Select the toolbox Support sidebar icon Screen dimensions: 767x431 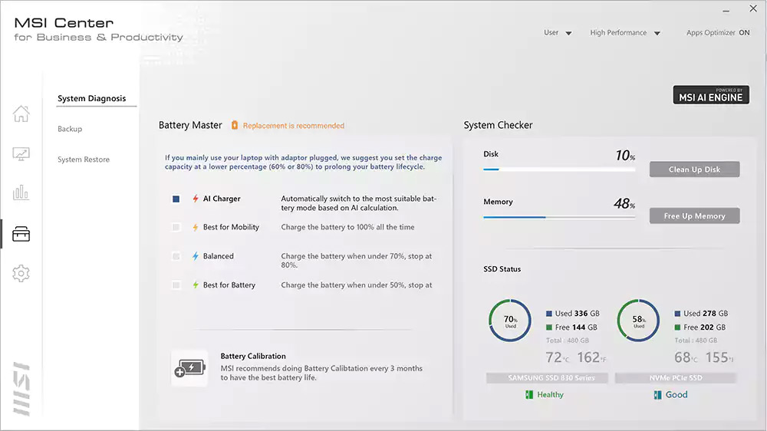tap(21, 234)
